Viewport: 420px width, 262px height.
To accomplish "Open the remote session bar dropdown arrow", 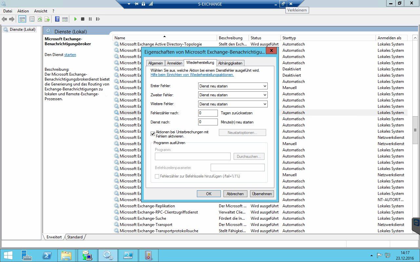I will click(129, 4).
